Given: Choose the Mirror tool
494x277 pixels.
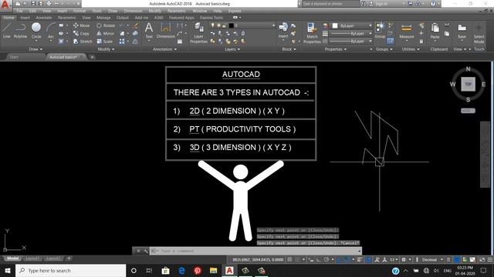Looking at the screenshot, I should 105,33.
